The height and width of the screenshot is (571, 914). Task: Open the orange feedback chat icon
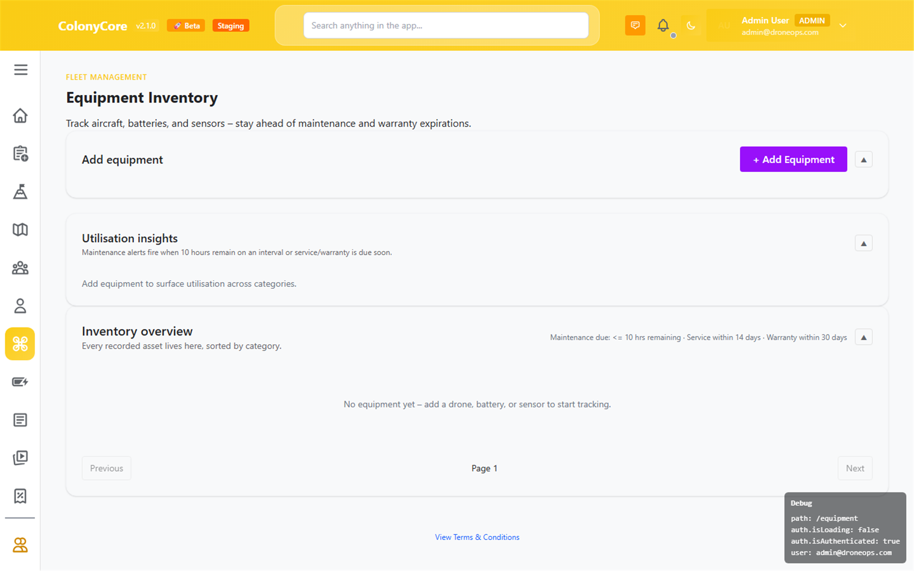635,25
